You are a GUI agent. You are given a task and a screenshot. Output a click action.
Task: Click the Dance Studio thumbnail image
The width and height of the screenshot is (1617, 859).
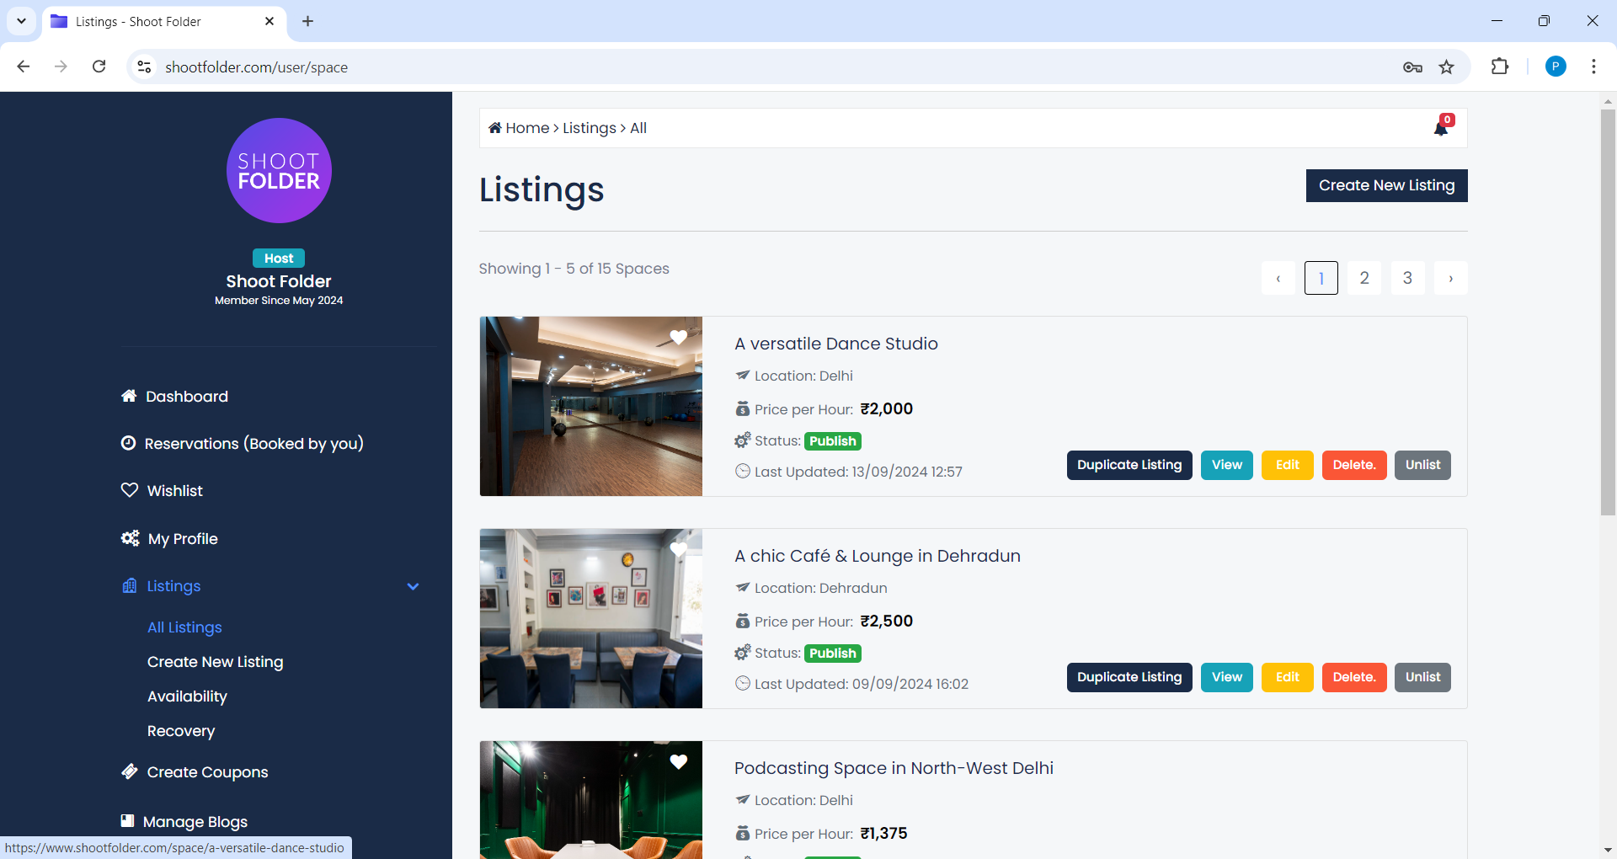coord(591,406)
